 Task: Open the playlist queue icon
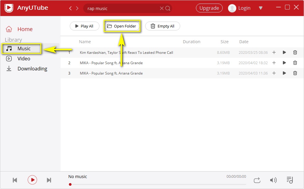click(290, 180)
